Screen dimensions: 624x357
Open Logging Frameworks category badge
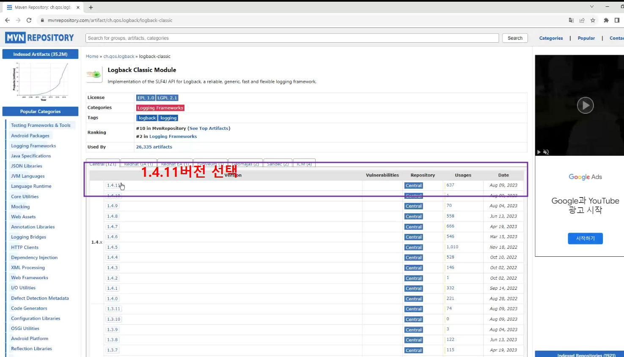(160, 108)
